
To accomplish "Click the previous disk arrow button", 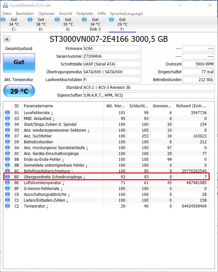I will pyautogui.click(x=7, y=39).
